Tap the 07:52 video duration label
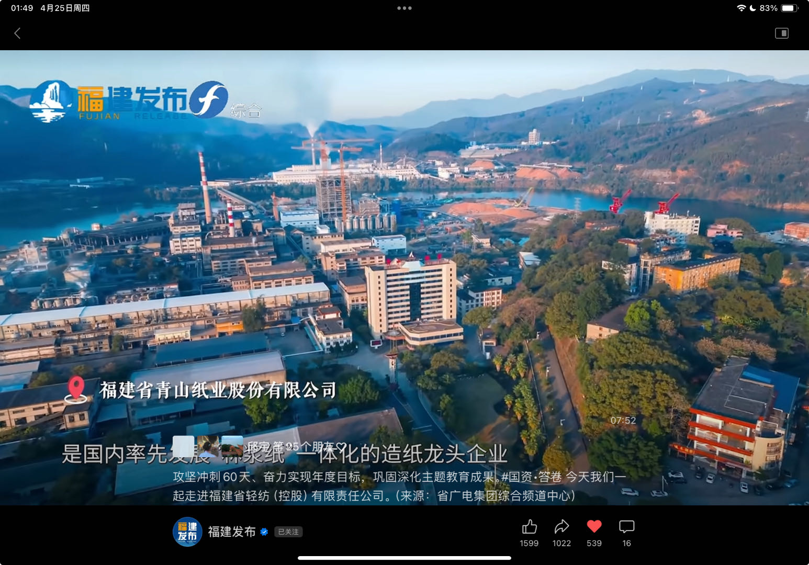 pyautogui.click(x=623, y=421)
